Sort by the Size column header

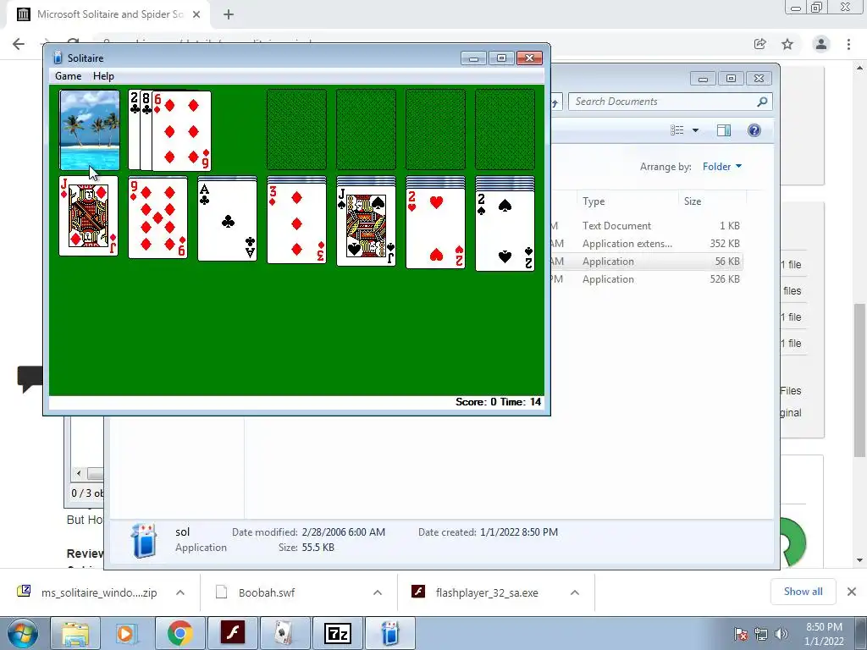point(693,201)
